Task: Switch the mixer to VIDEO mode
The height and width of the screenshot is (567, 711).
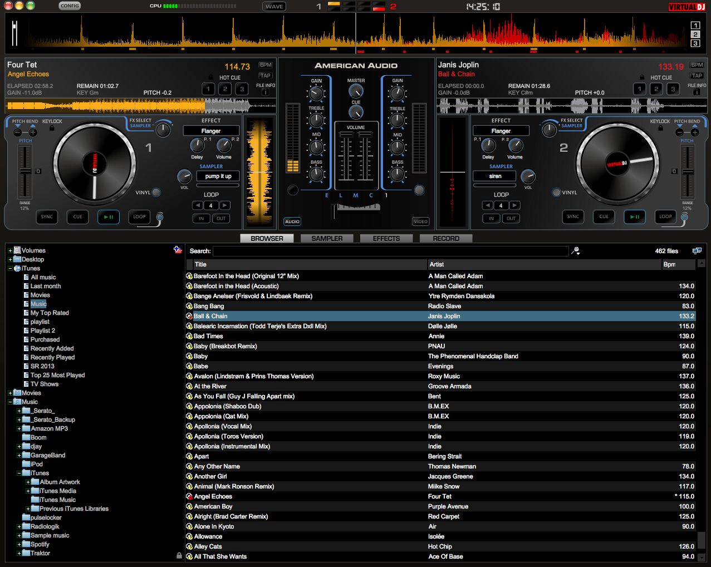Action: pos(421,221)
